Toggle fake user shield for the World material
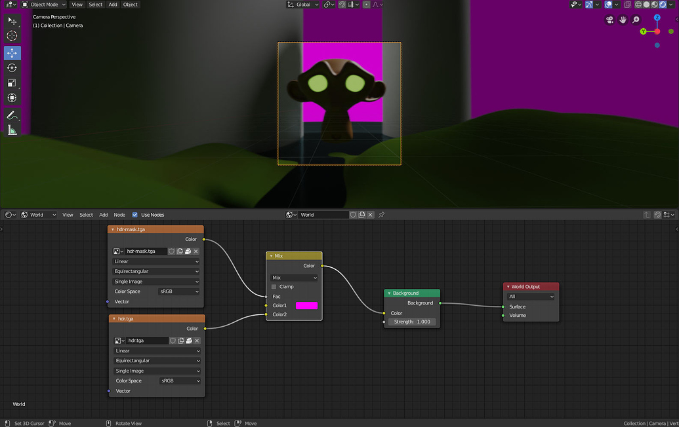679x427 pixels. click(352, 214)
